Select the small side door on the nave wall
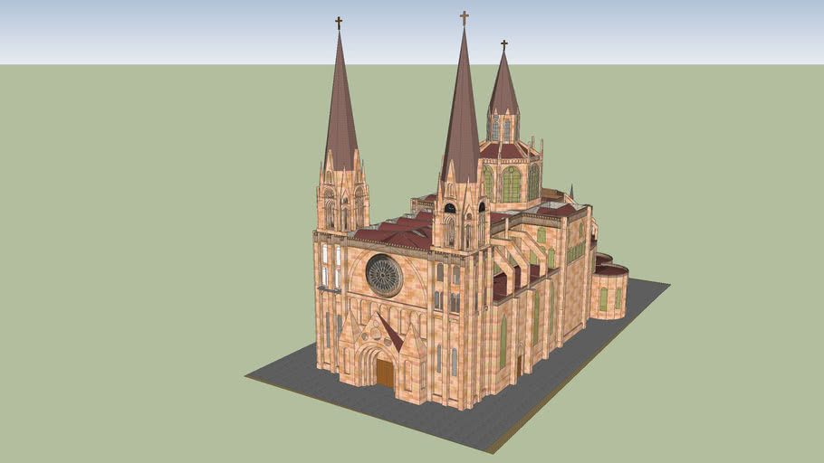The width and height of the screenshot is (824, 463). coord(519,366)
